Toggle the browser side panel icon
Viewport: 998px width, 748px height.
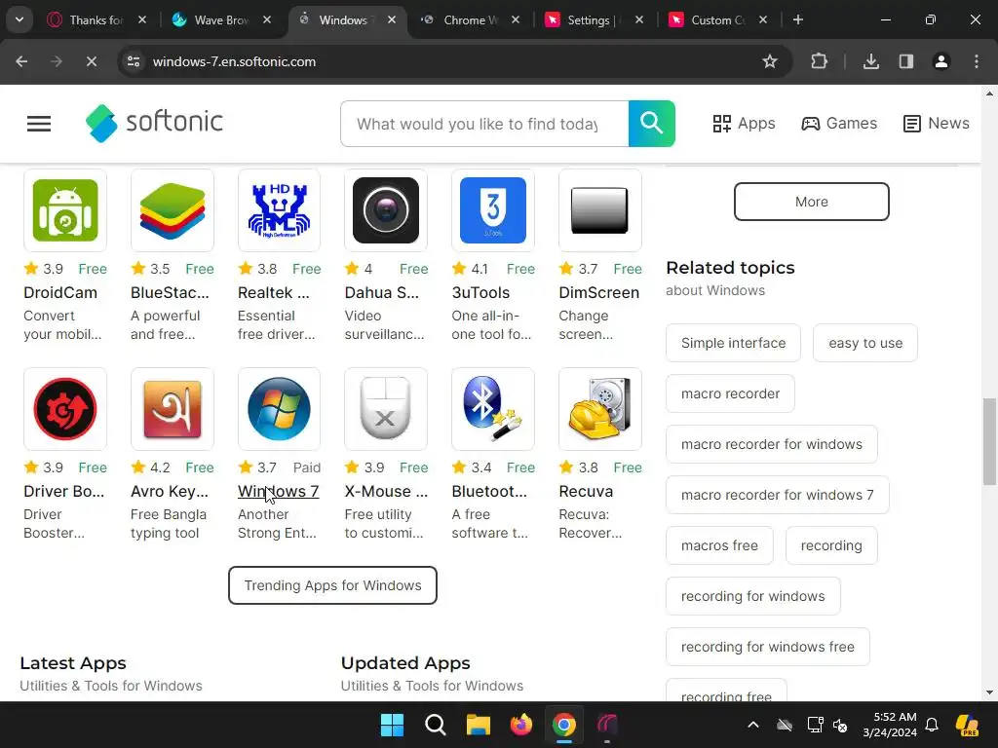[x=906, y=61]
